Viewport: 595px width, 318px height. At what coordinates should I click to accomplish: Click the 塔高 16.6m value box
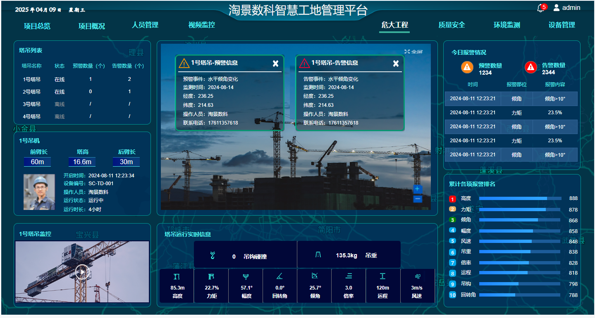(x=82, y=162)
